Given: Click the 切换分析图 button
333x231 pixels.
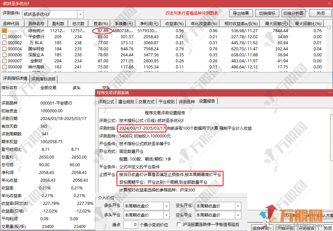Looking at the screenshot, I should tap(293, 13).
